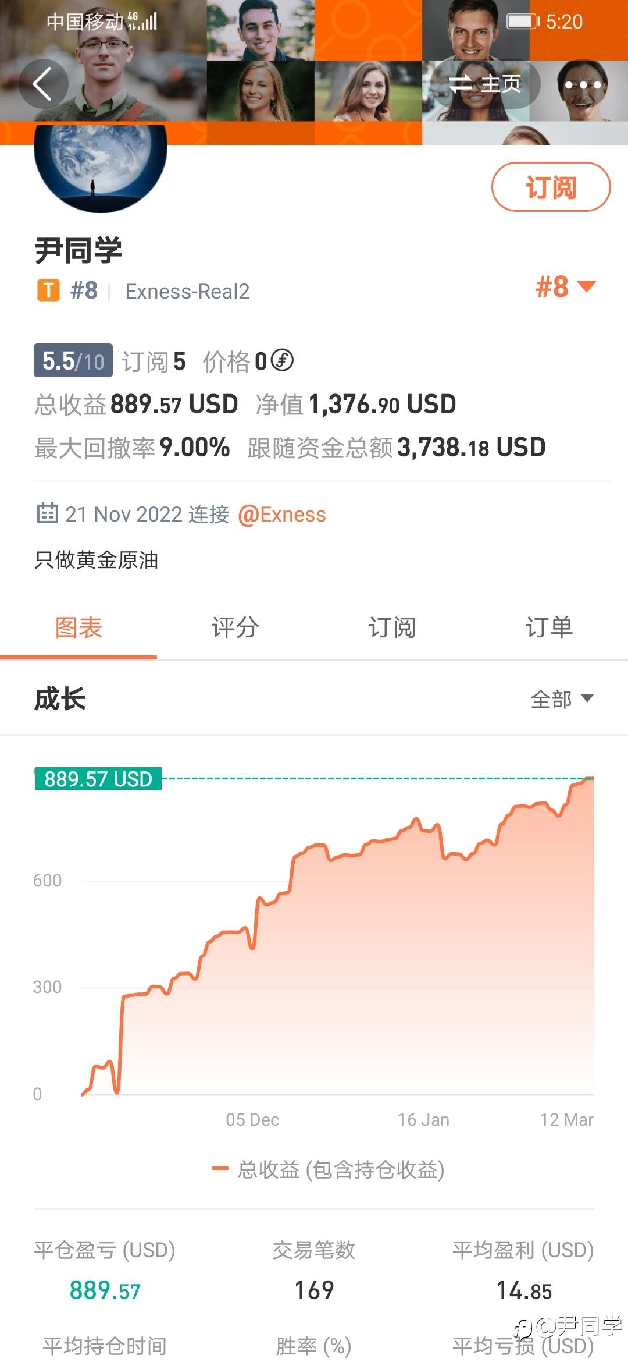The height and width of the screenshot is (1362, 628).
Task: Switch to the 图表 tab
Action: [78, 628]
